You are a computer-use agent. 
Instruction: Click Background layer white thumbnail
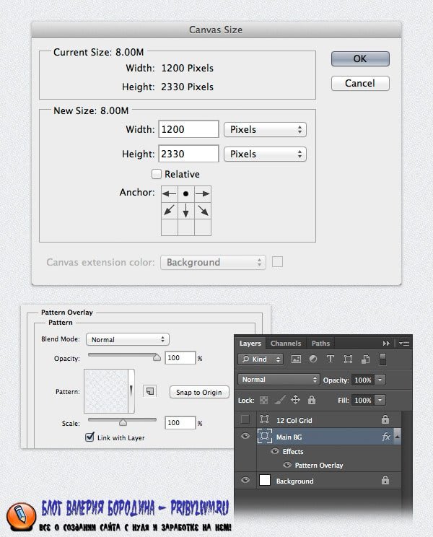pos(265,480)
